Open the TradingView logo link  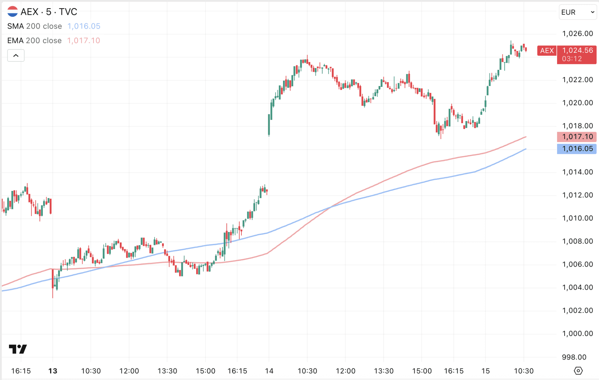(18, 349)
